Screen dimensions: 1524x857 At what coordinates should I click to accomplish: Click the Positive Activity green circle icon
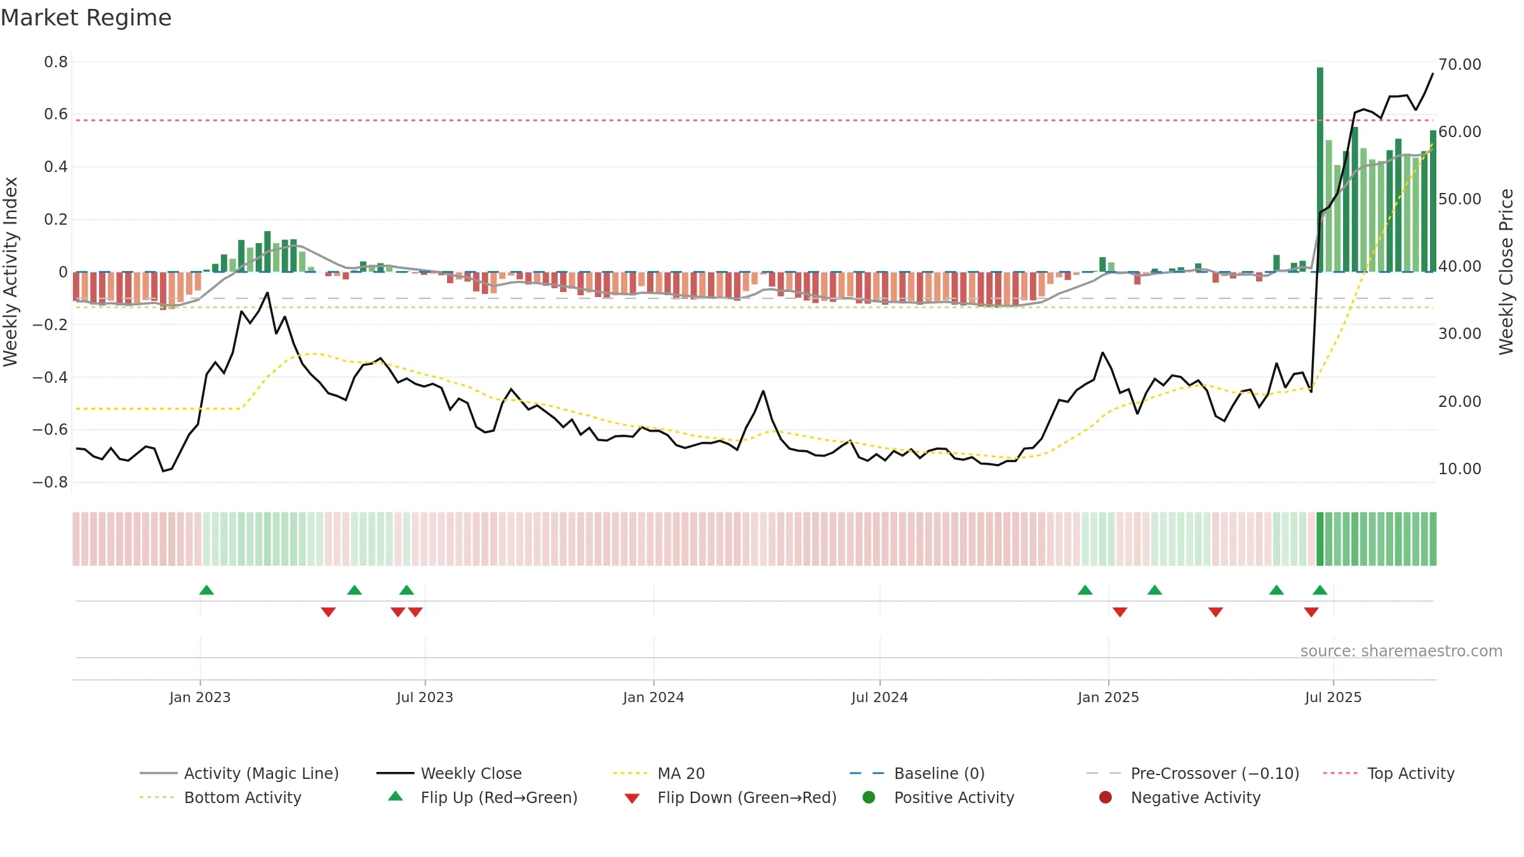pyautogui.click(x=869, y=797)
